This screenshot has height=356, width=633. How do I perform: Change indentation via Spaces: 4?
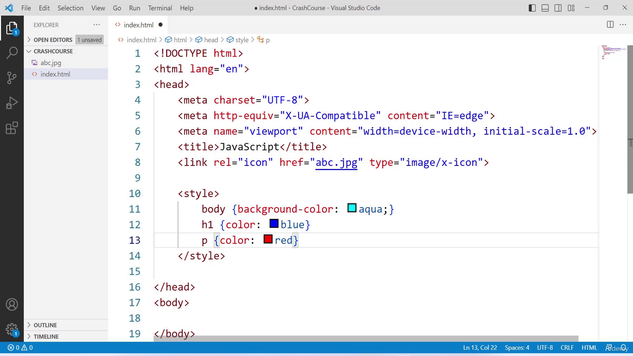tap(517, 347)
